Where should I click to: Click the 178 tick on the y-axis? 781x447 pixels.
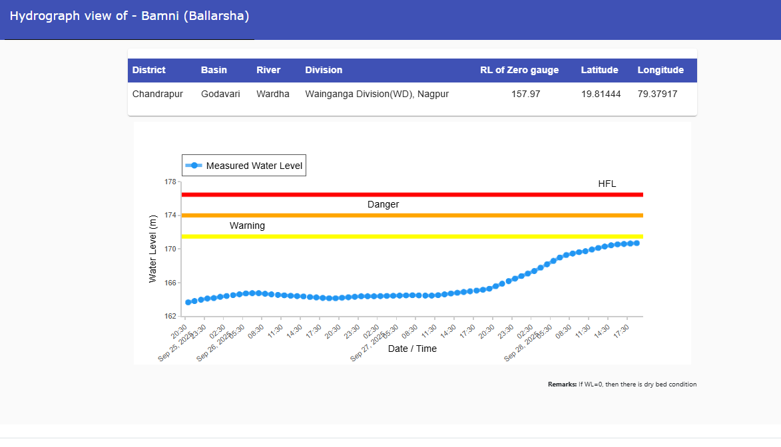[170, 182]
